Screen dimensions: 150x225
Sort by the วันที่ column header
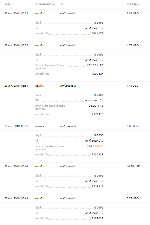(x=7, y=4)
